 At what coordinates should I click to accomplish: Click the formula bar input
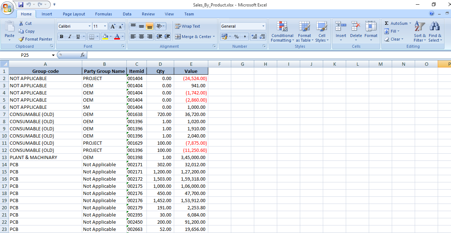pyautogui.click(x=269, y=55)
